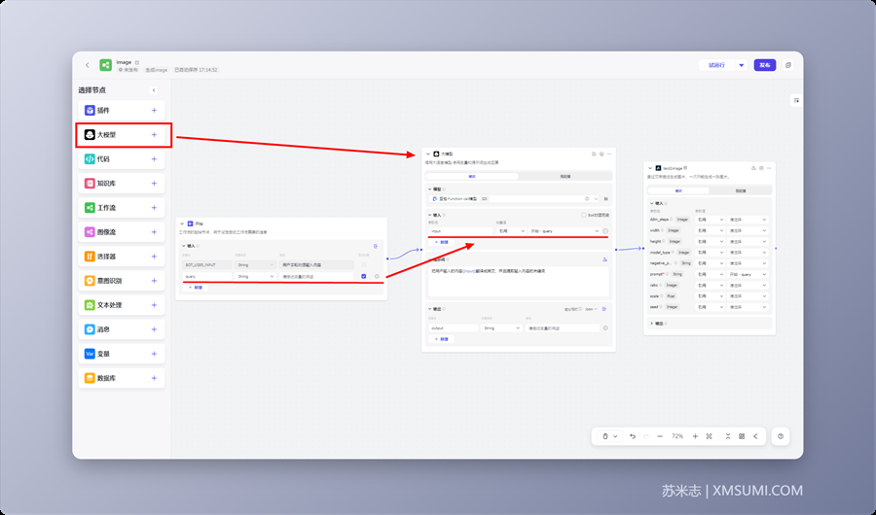Collapse the bottom toolbar with left arrow
Viewport: 876px width, 515px height.
click(x=755, y=436)
